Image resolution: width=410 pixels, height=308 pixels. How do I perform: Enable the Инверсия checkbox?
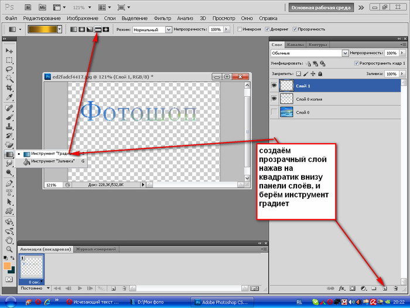(240, 29)
